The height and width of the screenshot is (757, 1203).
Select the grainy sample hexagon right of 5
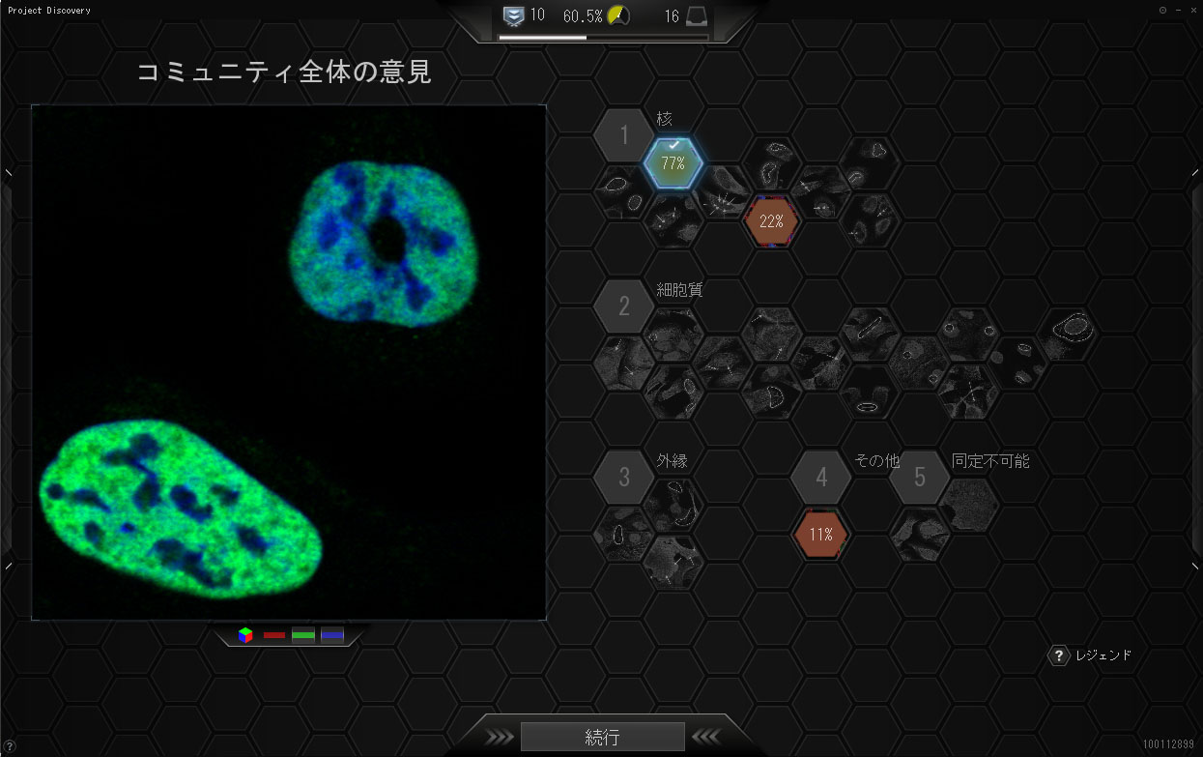pyautogui.click(x=968, y=505)
